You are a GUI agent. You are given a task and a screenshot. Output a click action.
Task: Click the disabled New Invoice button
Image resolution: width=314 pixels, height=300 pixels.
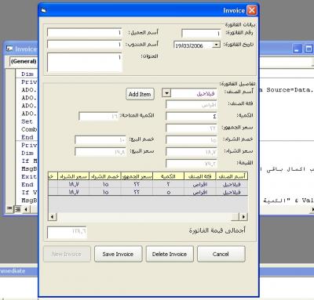click(67, 254)
